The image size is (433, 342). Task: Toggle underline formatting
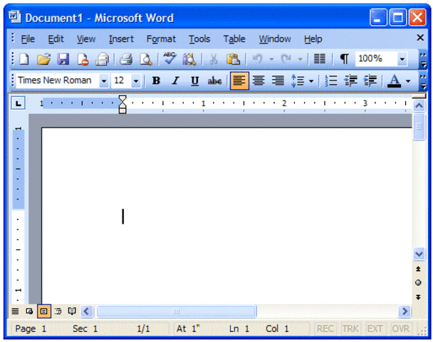[195, 81]
